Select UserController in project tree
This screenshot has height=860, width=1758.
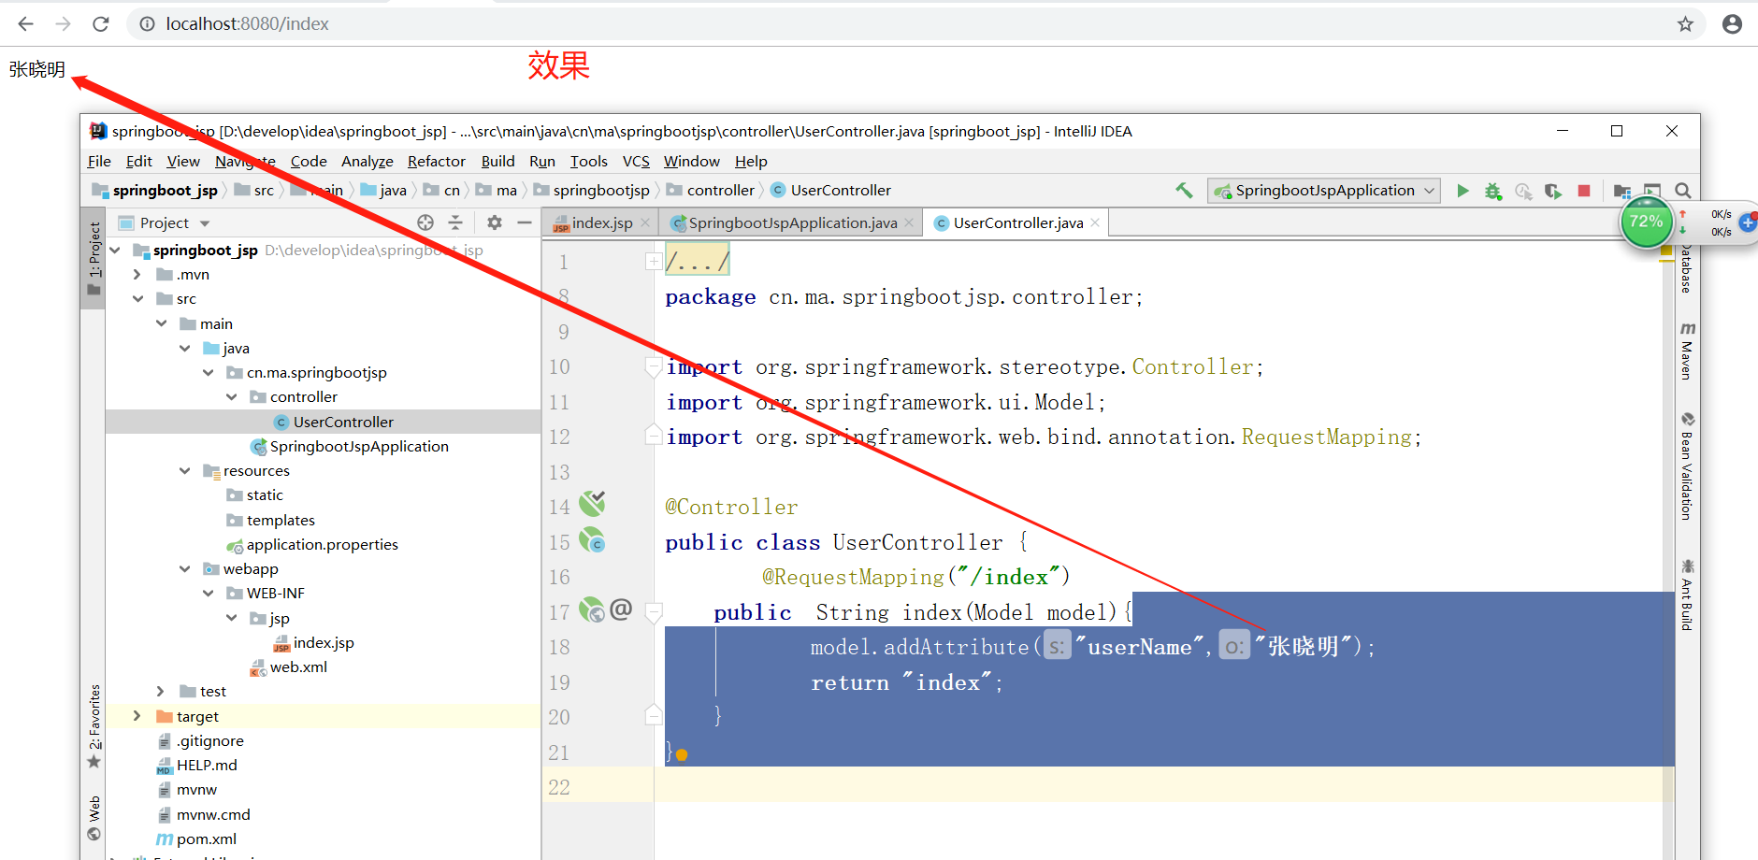(x=343, y=423)
